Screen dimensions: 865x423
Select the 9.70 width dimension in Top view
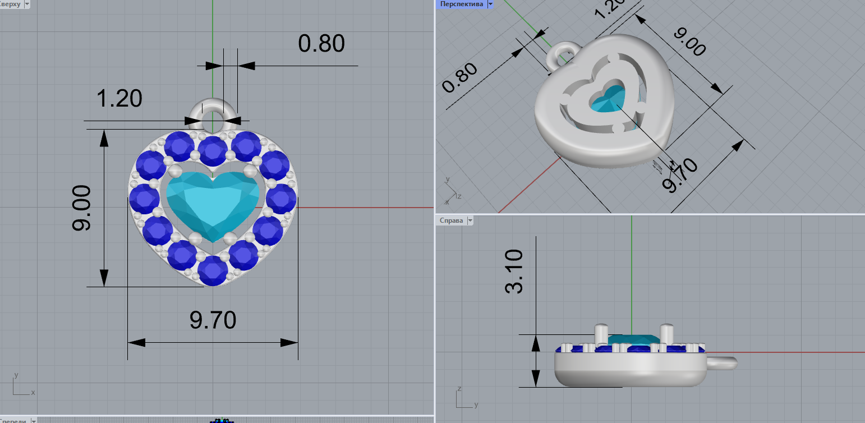click(213, 320)
